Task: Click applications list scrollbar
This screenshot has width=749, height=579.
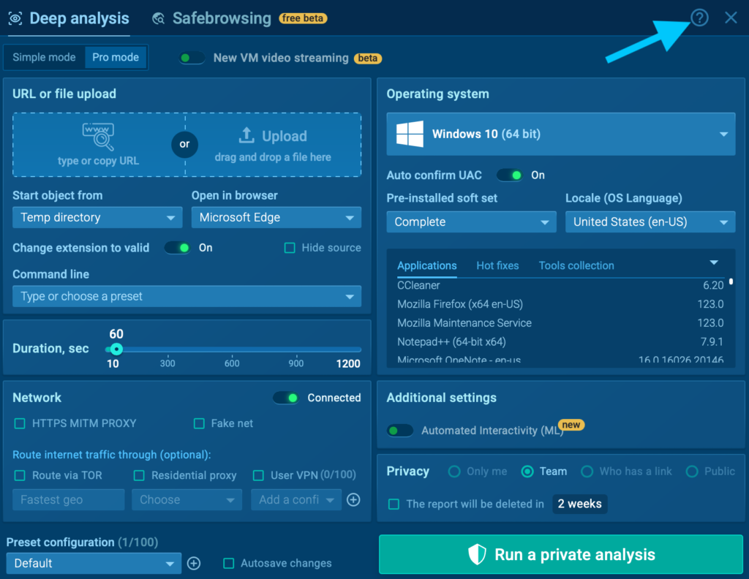Action: pyautogui.click(x=731, y=281)
